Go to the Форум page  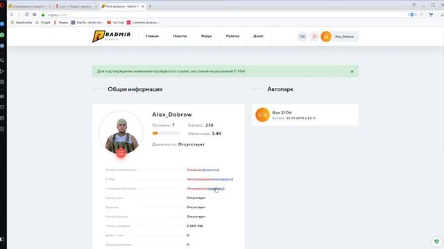[x=207, y=36]
